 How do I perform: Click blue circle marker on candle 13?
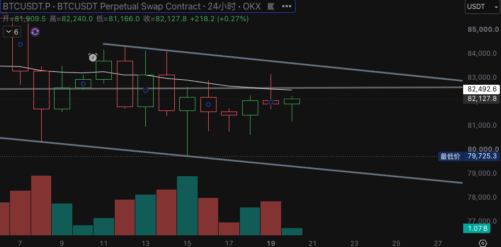click(x=145, y=90)
